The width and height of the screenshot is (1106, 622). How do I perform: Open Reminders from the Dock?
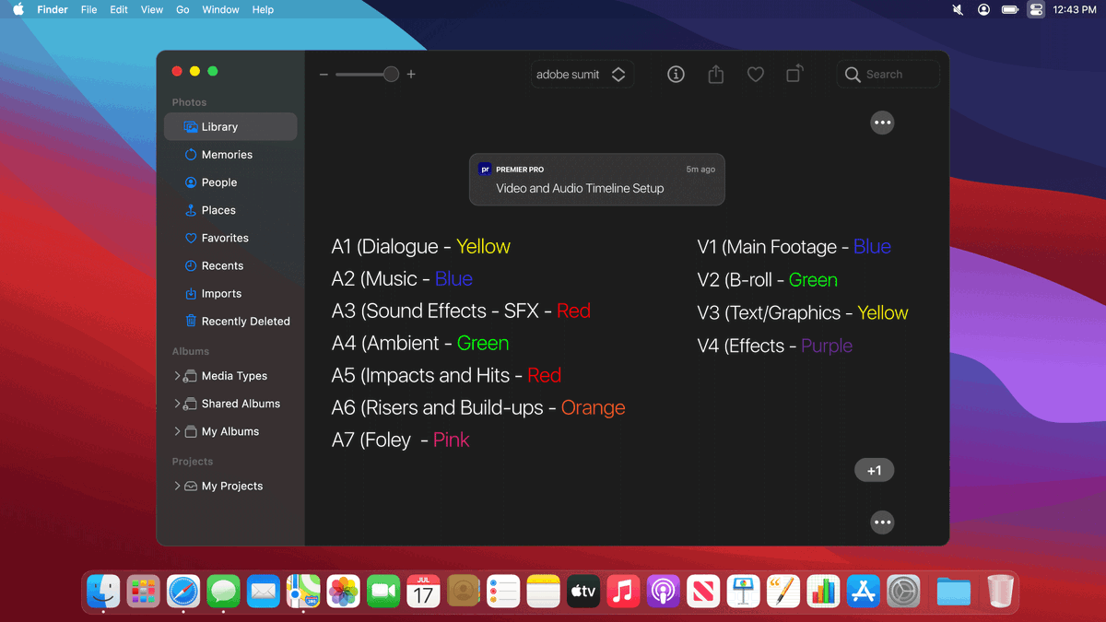point(504,592)
